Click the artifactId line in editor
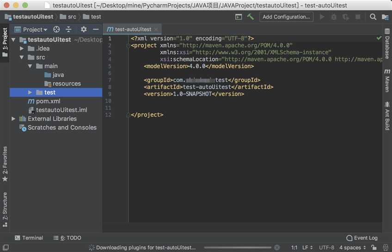 (x=208, y=87)
